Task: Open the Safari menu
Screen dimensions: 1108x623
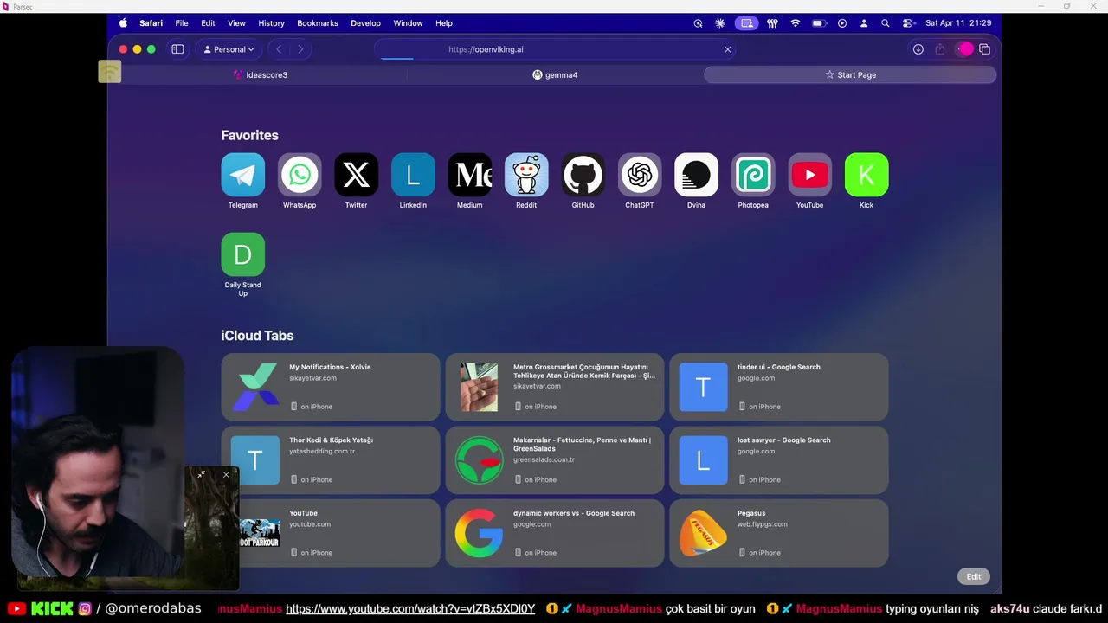Action: (x=151, y=23)
